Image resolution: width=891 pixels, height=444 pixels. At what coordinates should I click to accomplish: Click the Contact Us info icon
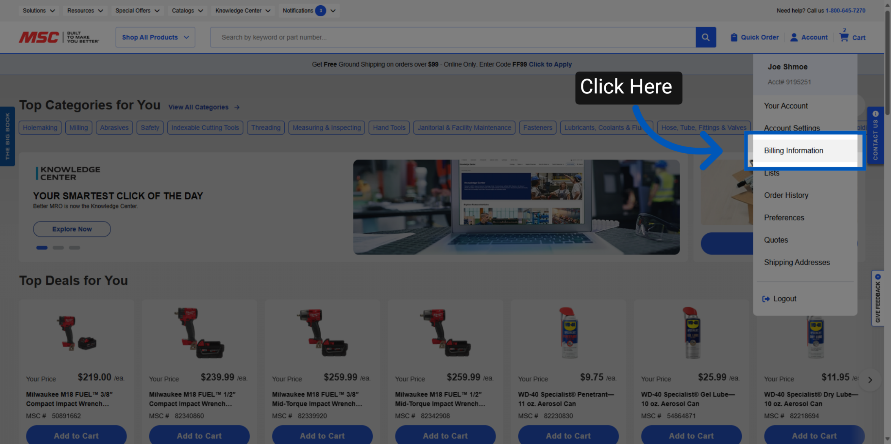coord(875,114)
